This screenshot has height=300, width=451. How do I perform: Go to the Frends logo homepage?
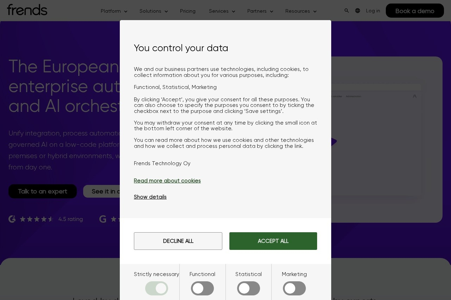(27, 10)
